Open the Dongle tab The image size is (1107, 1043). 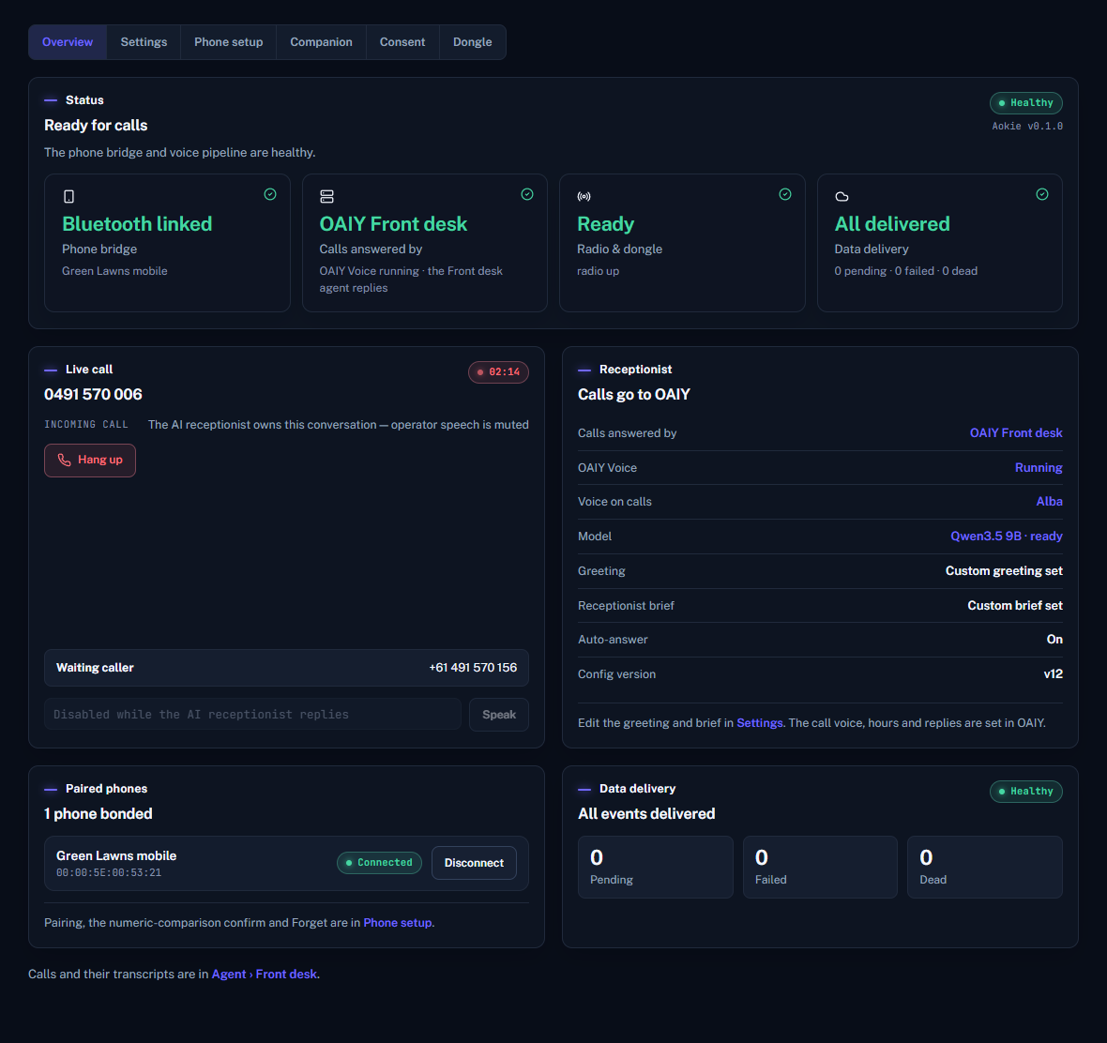click(x=472, y=42)
